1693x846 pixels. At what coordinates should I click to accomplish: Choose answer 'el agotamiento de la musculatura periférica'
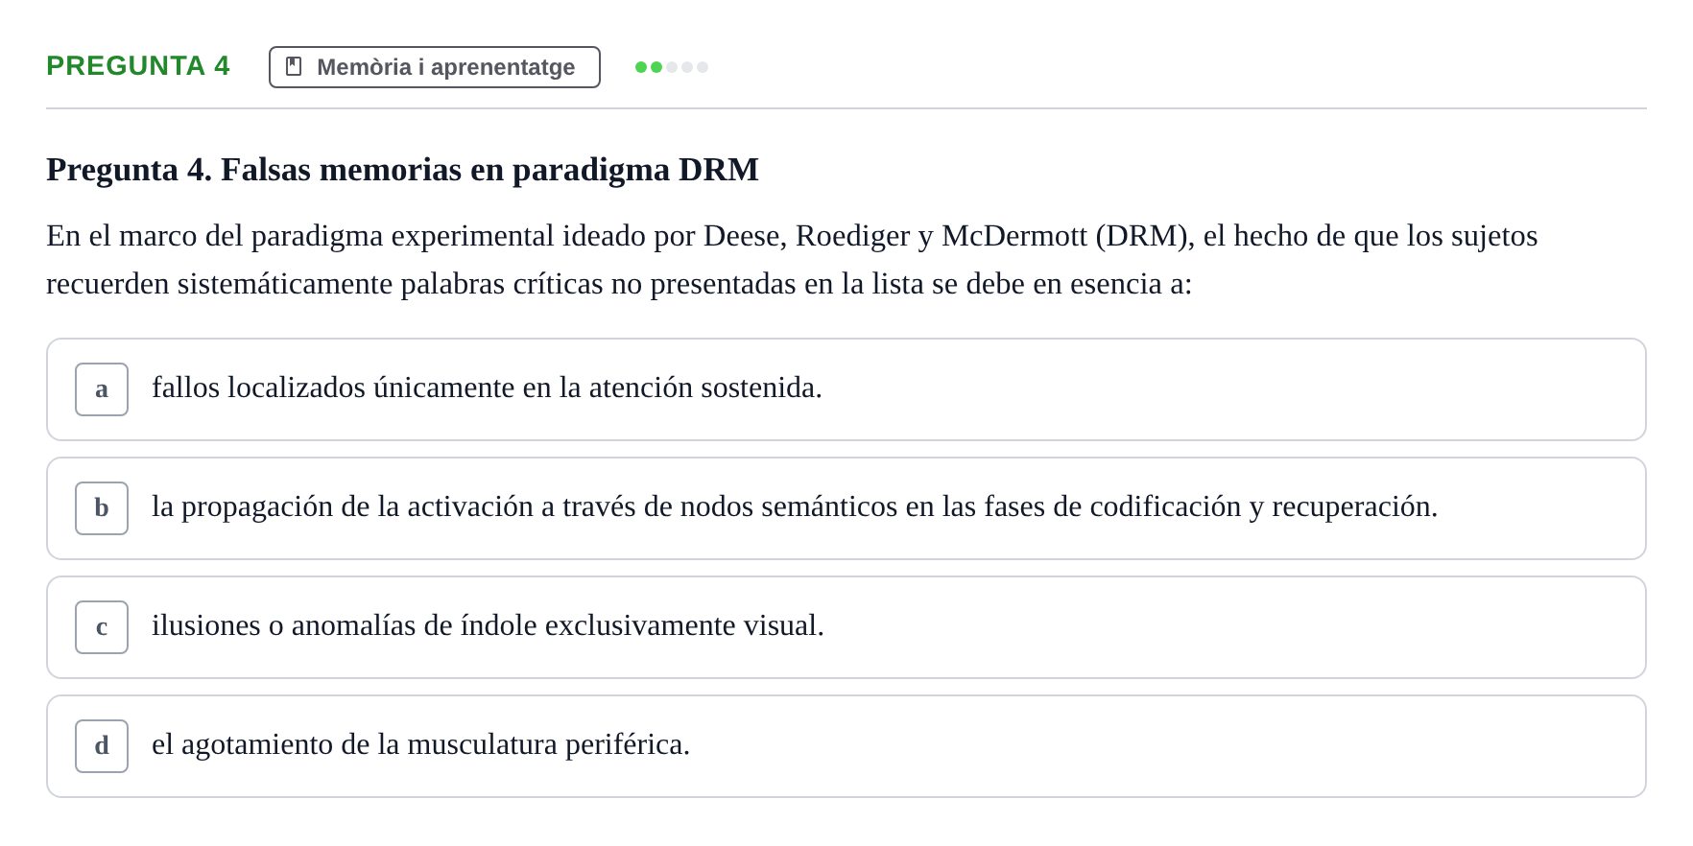click(846, 746)
